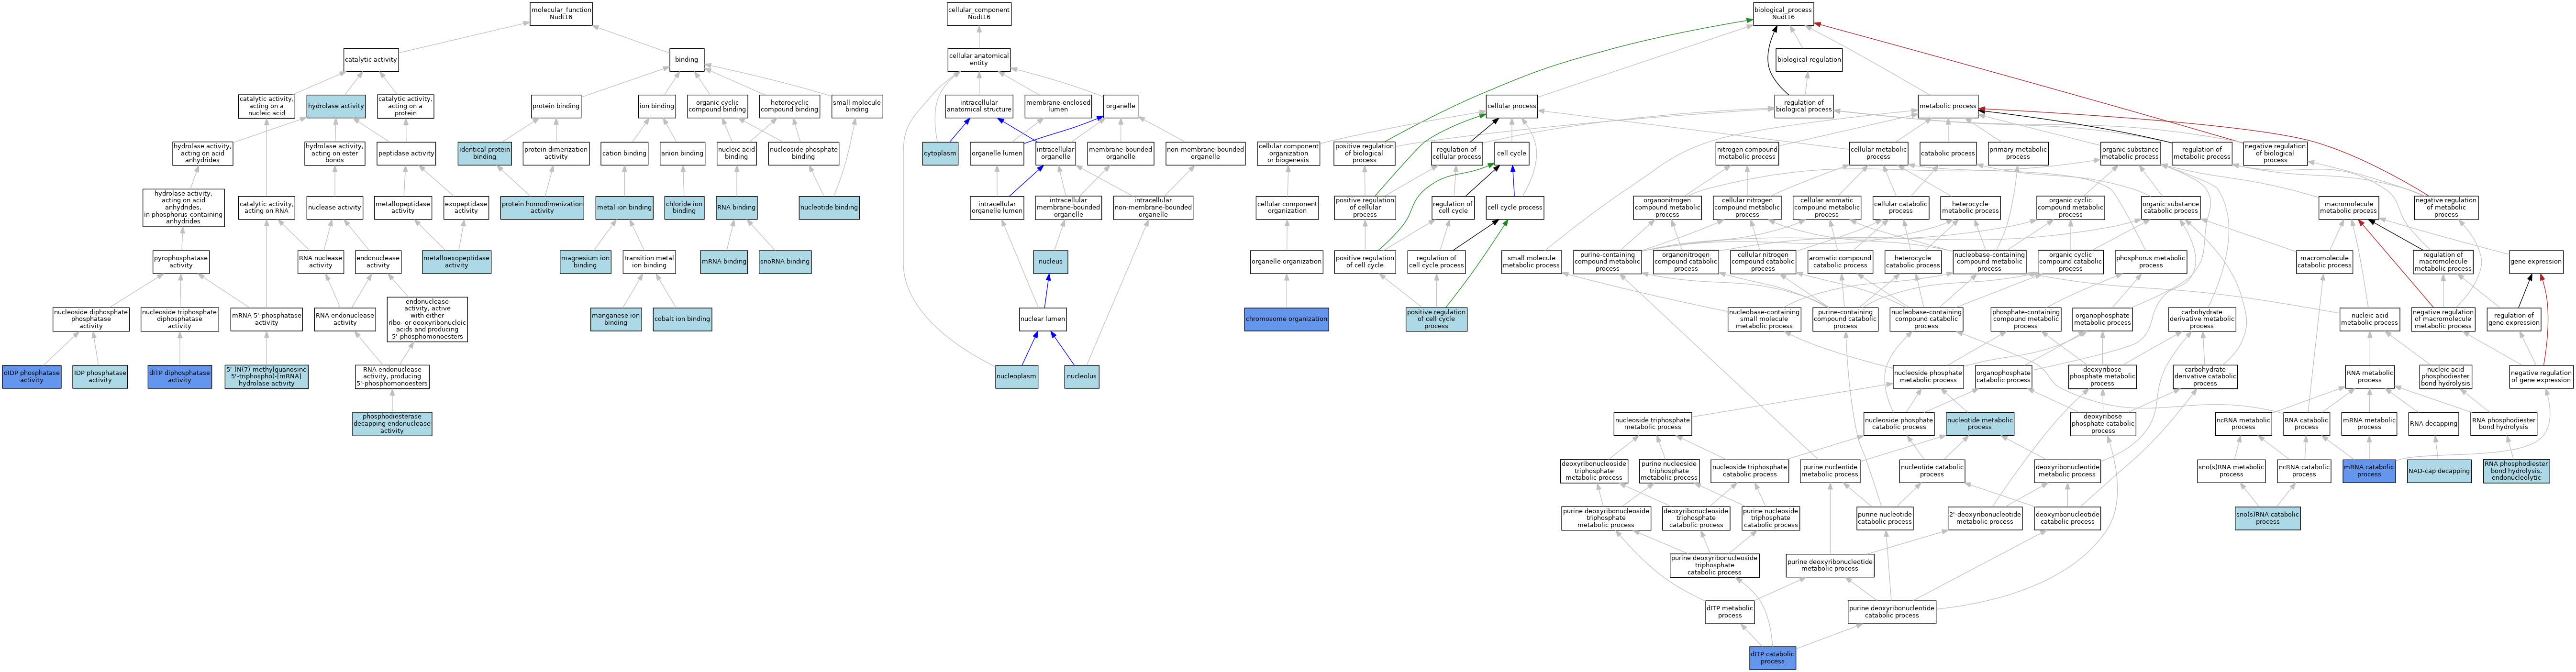Click the catalytic activity node
Viewport: 2576px width, 672px height.
[x=371, y=60]
